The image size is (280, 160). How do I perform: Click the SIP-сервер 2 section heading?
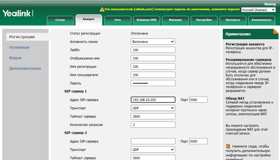click(76, 133)
